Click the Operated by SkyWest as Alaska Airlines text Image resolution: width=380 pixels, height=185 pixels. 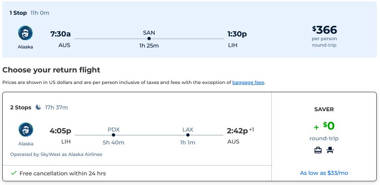click(x=56, y=154)
